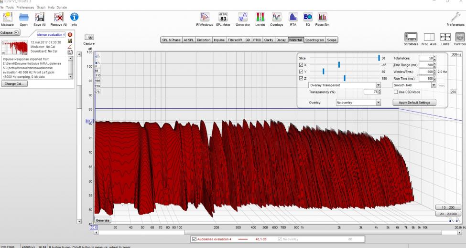Uncheck the Audiolense evaluation 4 trace checkbox

194,239
